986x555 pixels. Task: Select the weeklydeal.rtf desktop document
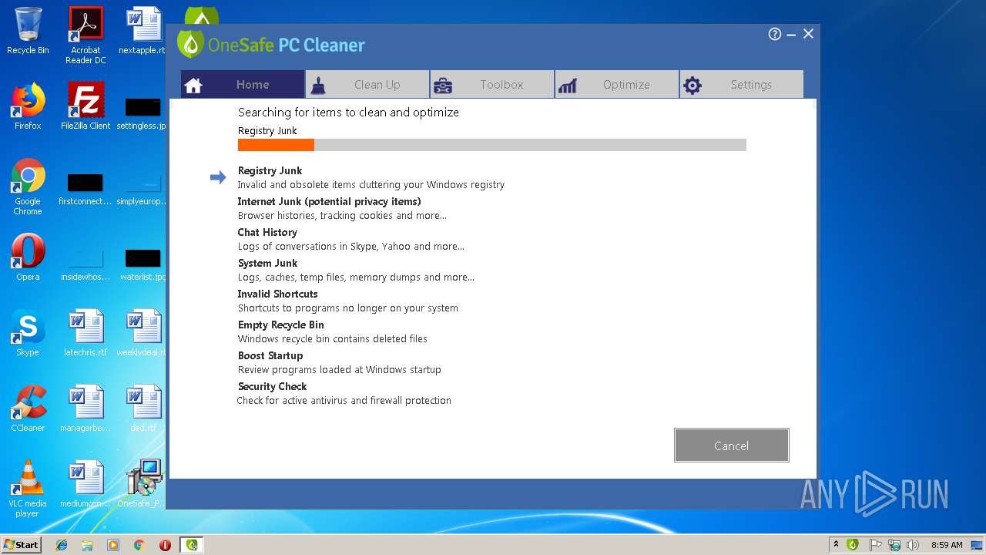142,333
